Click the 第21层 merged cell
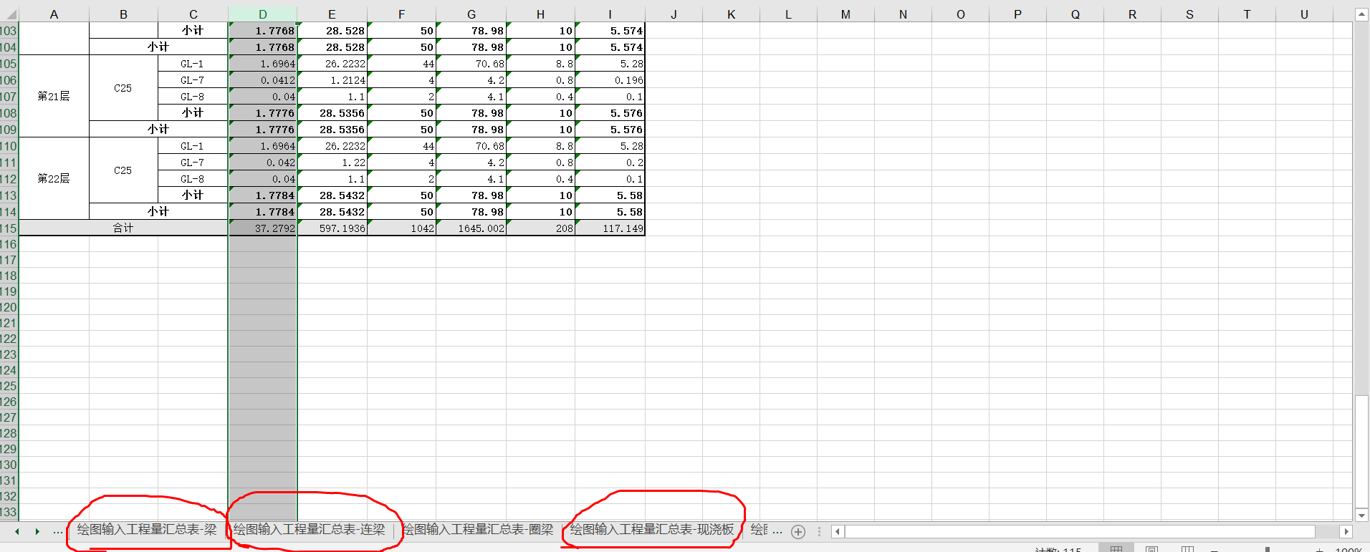The width and height of the screenshot is (1370, 552). [54, 96]
